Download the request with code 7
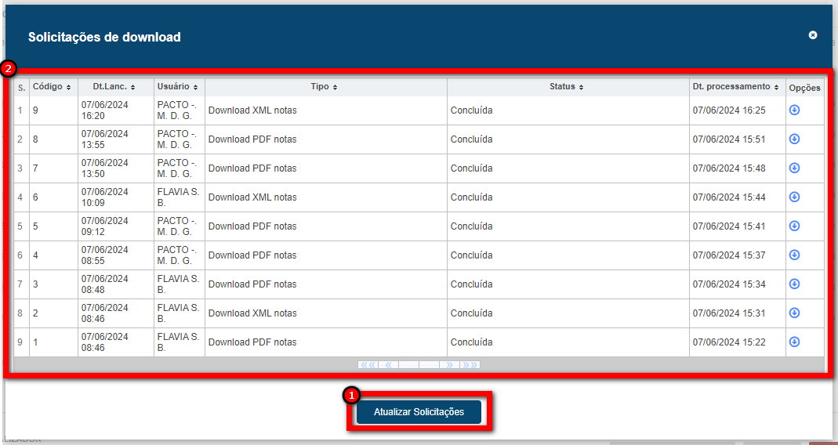The width and height of the screenshot is (838, 445). click(794, 168)
